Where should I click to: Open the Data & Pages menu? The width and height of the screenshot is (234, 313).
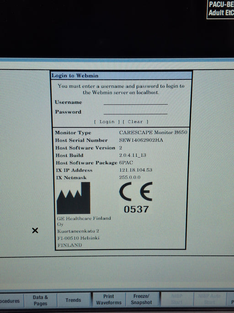pos(40,300)
